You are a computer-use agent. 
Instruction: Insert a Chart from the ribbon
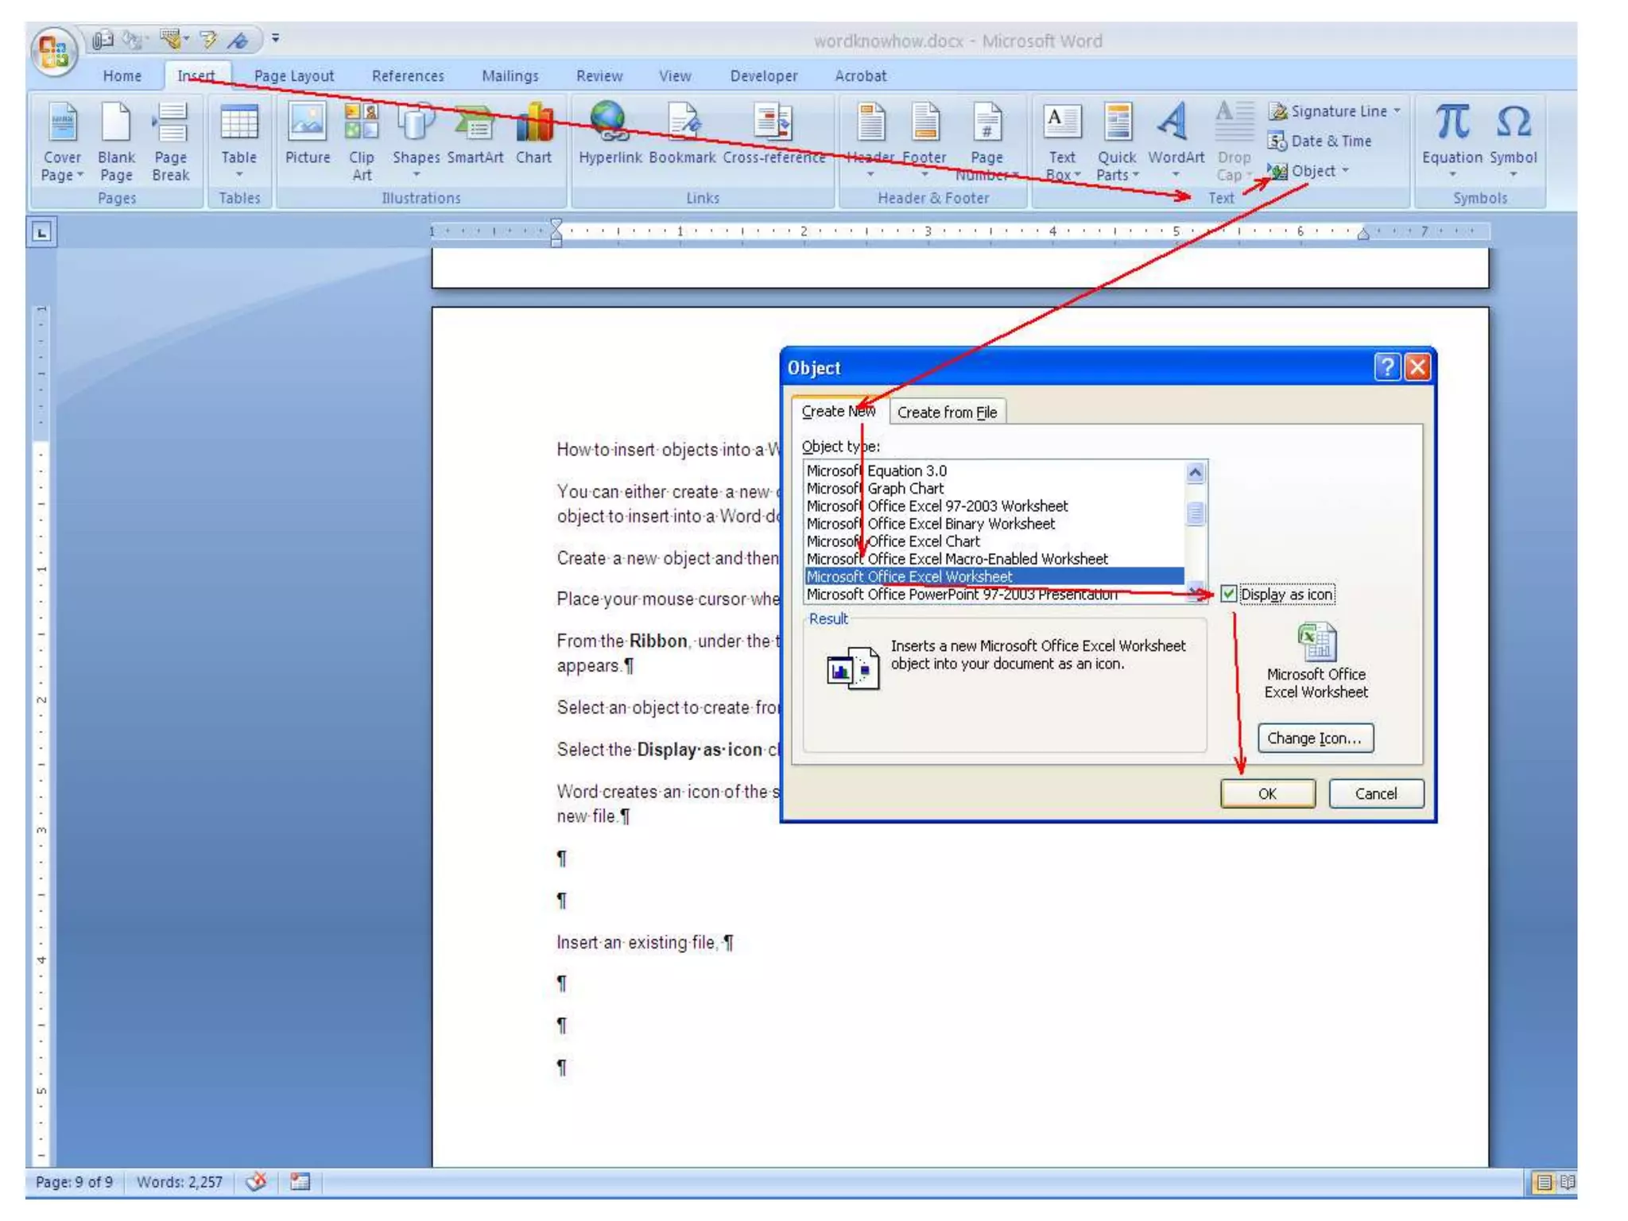(533, 124)
